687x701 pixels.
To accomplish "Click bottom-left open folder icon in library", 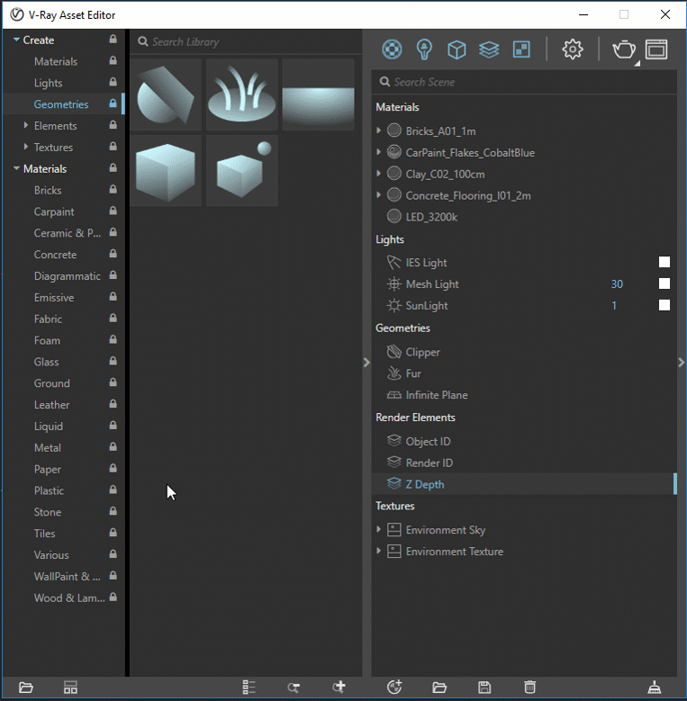I will 26,688.
